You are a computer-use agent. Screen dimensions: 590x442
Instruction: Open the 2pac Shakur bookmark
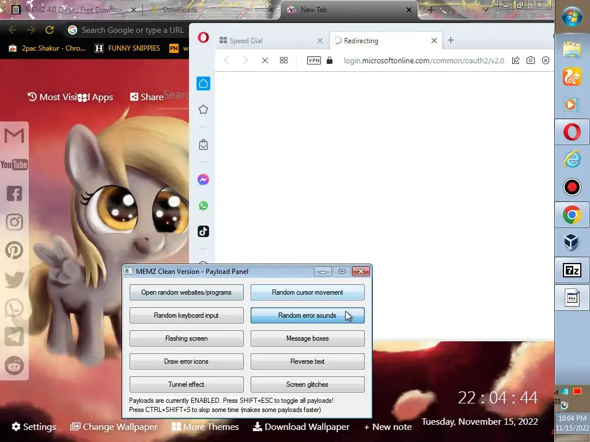pyautogui.click(x=47, y=48)
